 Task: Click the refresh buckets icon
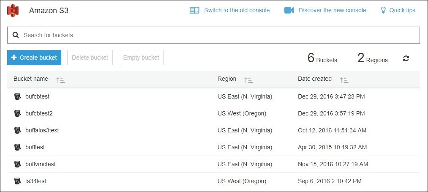coord(406,59)
